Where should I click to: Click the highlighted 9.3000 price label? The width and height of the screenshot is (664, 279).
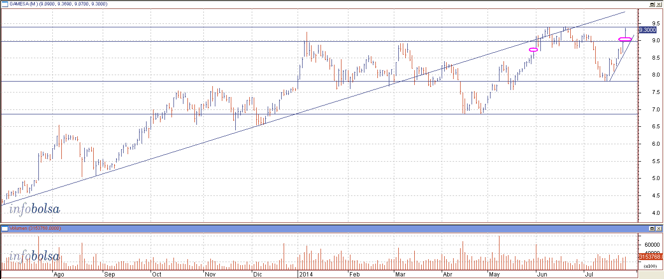point(647,30)
